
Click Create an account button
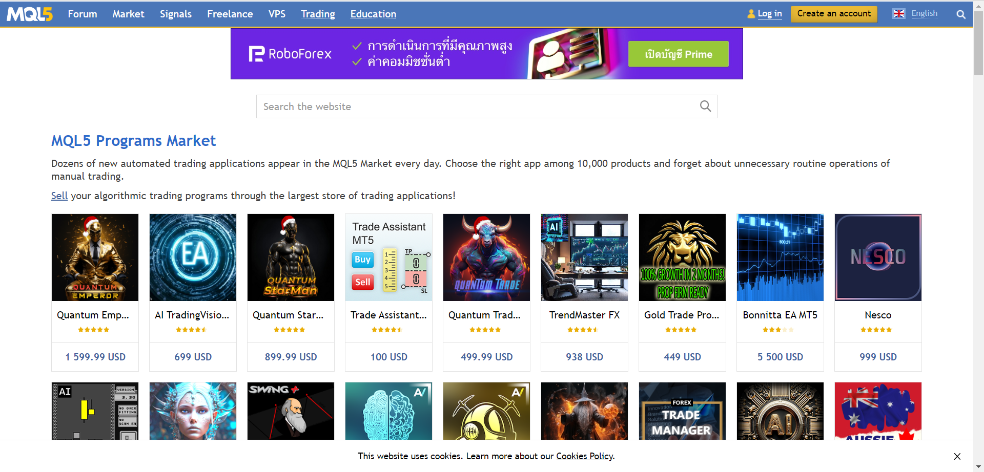pyautogui.click(x=834, y=14)
